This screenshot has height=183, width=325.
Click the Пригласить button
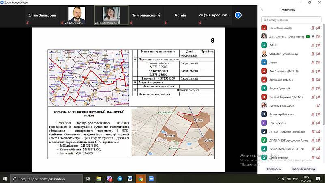pos(274,169)
